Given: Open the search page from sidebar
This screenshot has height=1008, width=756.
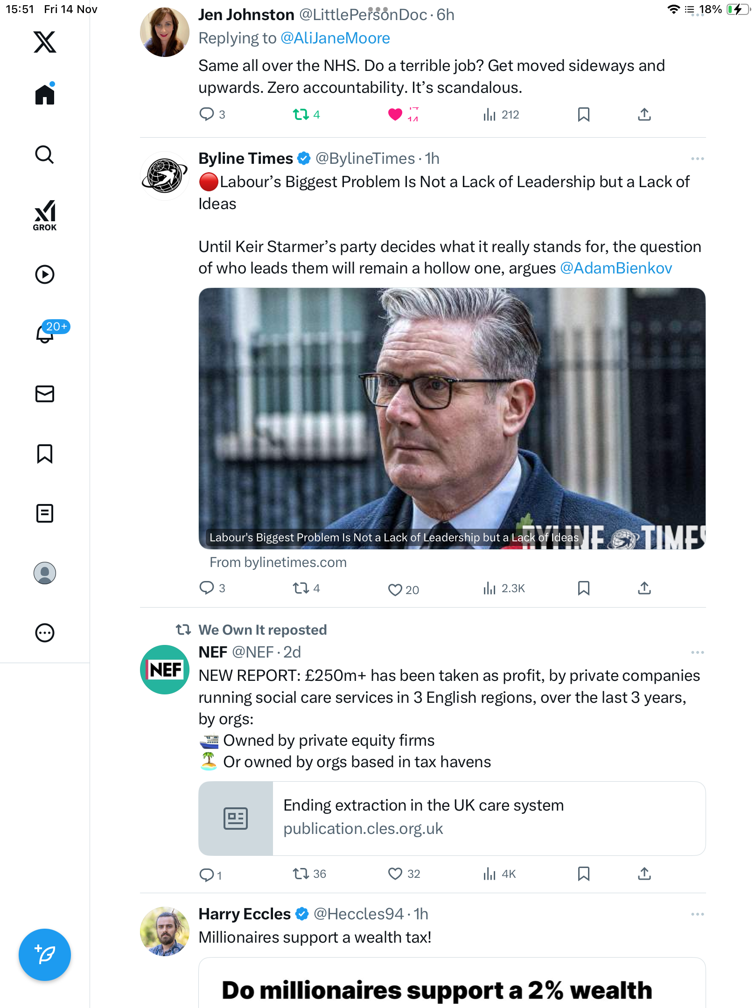Looking at the screenshot, I should (x=45, y=155).
